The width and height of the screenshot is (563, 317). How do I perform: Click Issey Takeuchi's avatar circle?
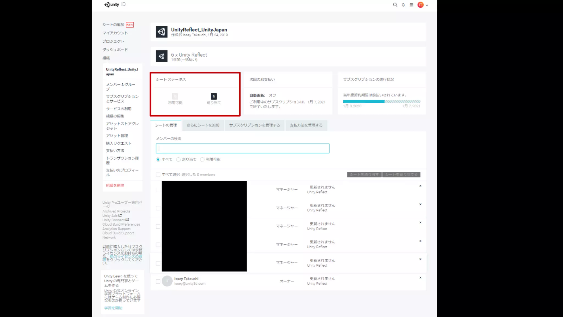tap(167, 281)
